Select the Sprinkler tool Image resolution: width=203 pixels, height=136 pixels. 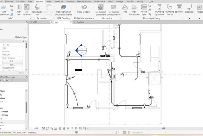(x=179, y=9)
